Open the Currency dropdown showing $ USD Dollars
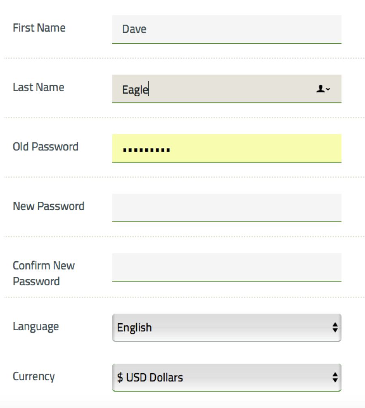Screen dimensions: 365x408 tap(227, 377)
